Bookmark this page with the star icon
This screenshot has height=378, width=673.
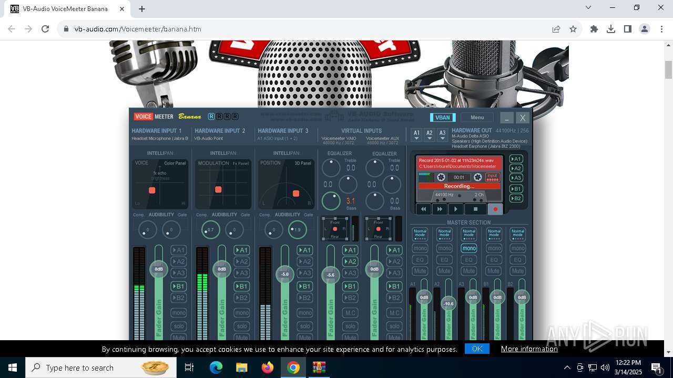point(573,29)
